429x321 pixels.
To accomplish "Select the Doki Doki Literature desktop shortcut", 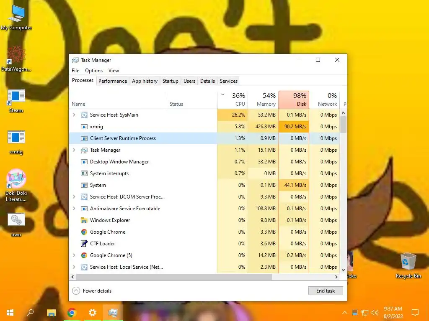I will tap(16, 185).
